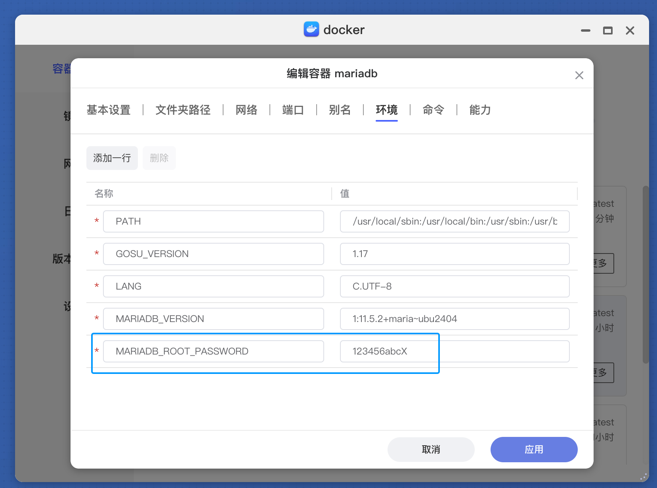Screen dimensions: 657x488
Task: Click the 添加一行 button
Action: pos(112,158)
